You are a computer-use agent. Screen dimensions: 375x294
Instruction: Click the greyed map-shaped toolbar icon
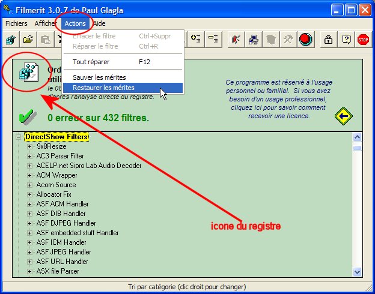click(x=270, y=40)
